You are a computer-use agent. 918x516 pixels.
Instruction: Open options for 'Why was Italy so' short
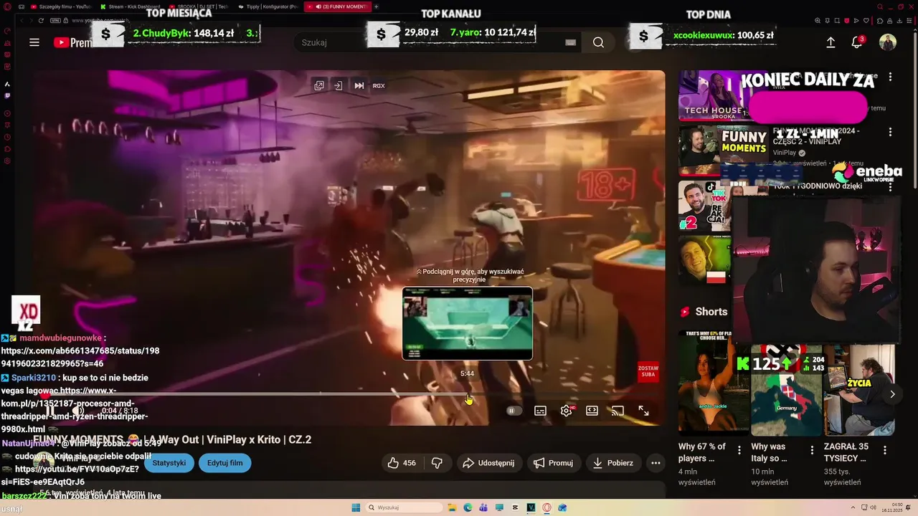click(x=812, y=451)
